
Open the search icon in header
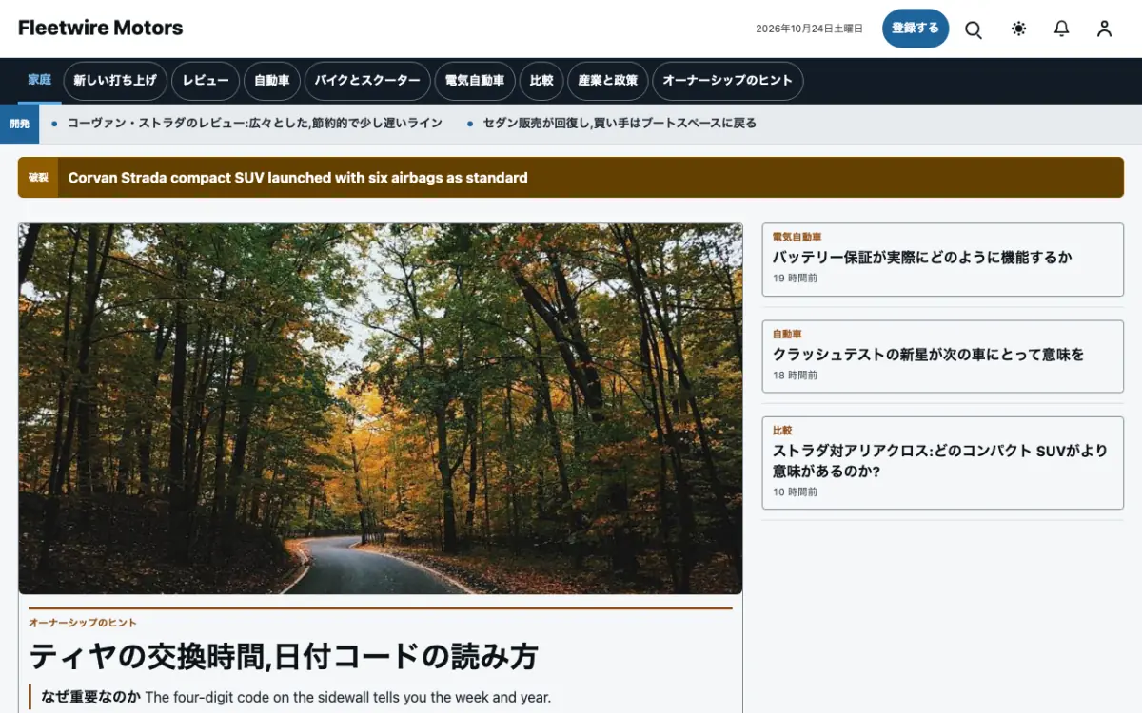(x=974, y=29)
